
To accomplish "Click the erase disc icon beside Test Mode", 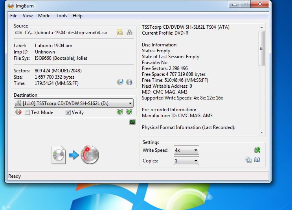I will pos(18,112).
